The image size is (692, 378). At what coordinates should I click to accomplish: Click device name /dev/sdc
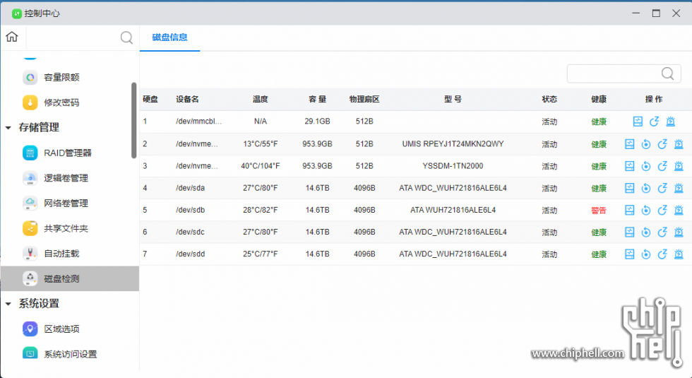(x=190, y=232)
